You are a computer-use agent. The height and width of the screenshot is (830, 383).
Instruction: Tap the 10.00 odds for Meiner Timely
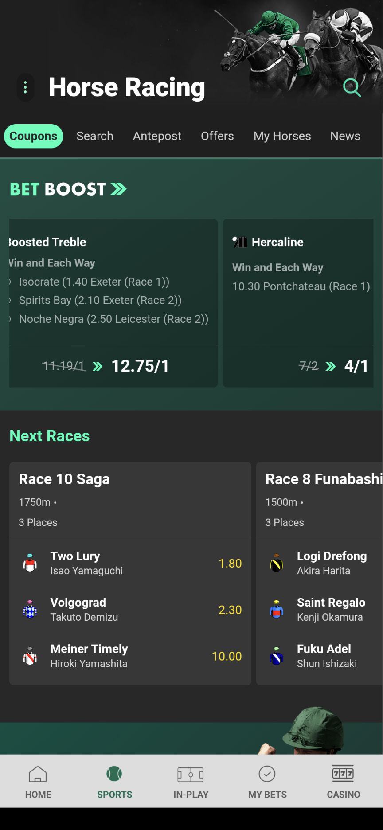click(227, 656)
